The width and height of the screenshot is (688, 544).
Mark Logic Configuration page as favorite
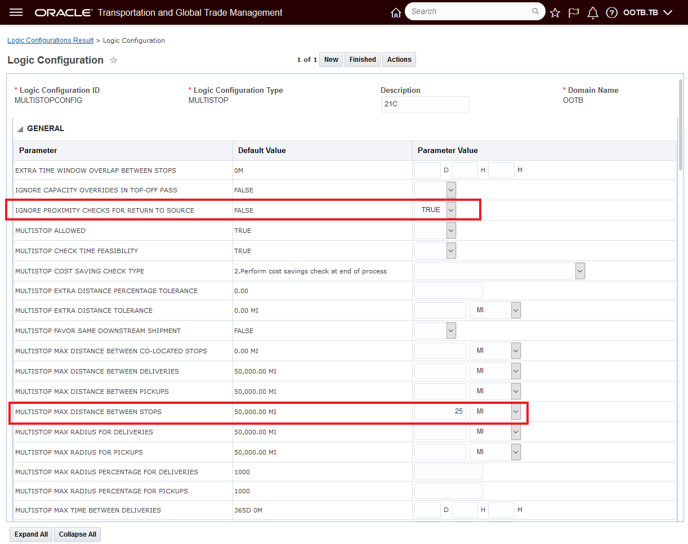114,60
